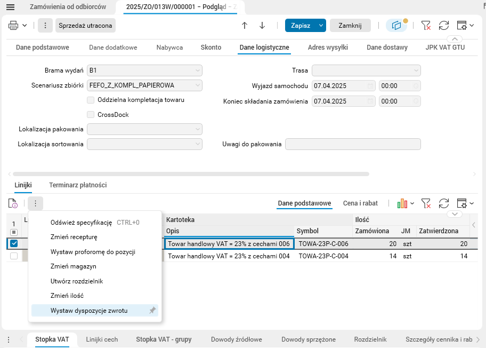Select Utwórz rozdzielnik menu entry
486x348 pixels.
click(x=95, y=281)
